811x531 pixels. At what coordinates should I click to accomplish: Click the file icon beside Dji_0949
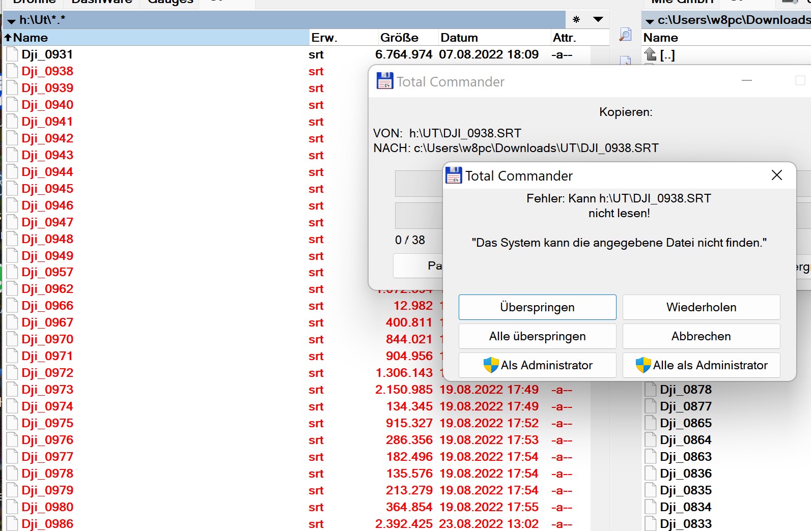[x=12, y=256]
